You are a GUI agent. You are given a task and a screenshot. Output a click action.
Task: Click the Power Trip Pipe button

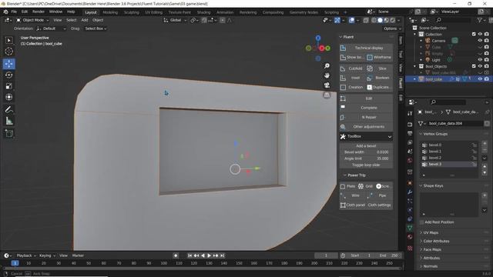[x=380, y=195]
